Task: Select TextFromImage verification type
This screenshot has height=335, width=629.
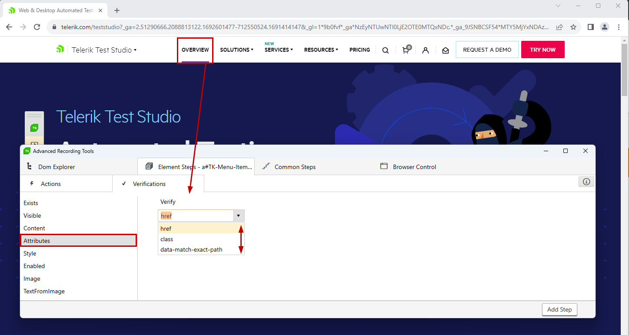Action: point(79,291)
